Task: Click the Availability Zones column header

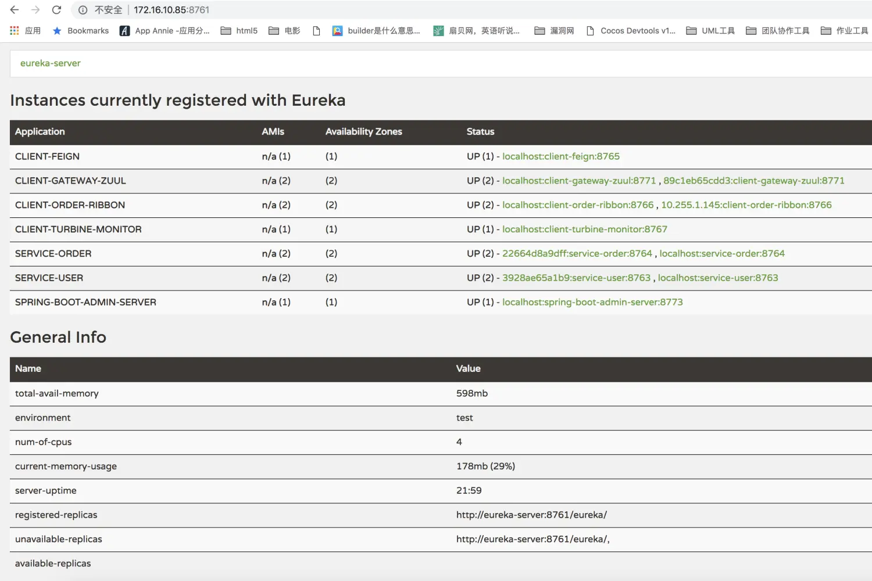Action: (364, 132)
